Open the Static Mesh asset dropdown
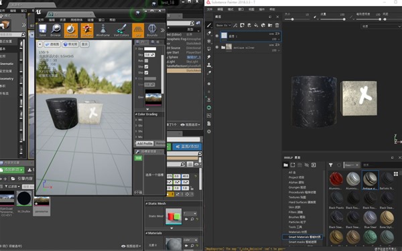 (190, 214)
